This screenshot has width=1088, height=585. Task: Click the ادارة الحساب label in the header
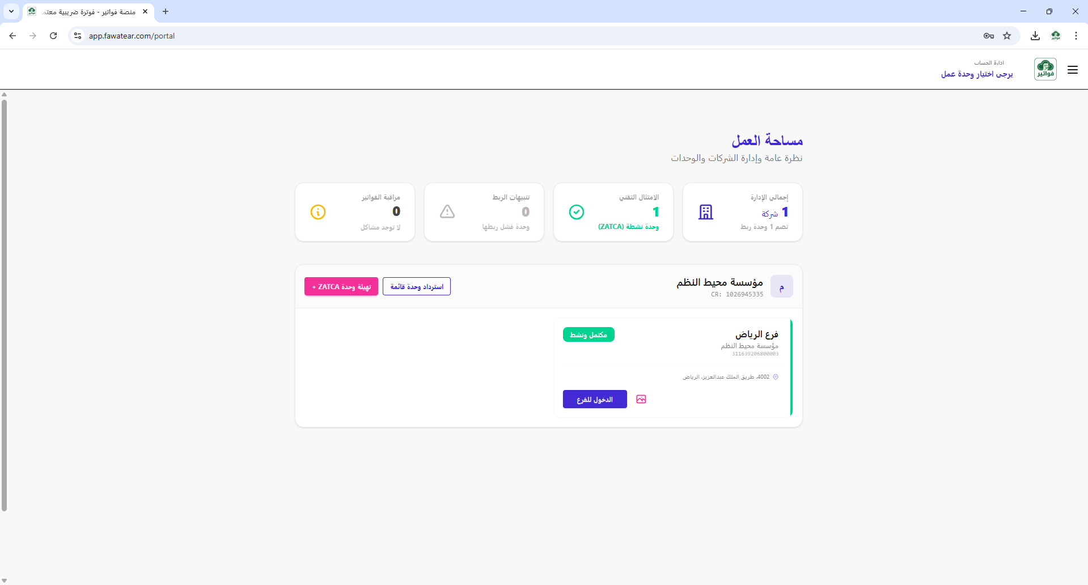(989, 63)
